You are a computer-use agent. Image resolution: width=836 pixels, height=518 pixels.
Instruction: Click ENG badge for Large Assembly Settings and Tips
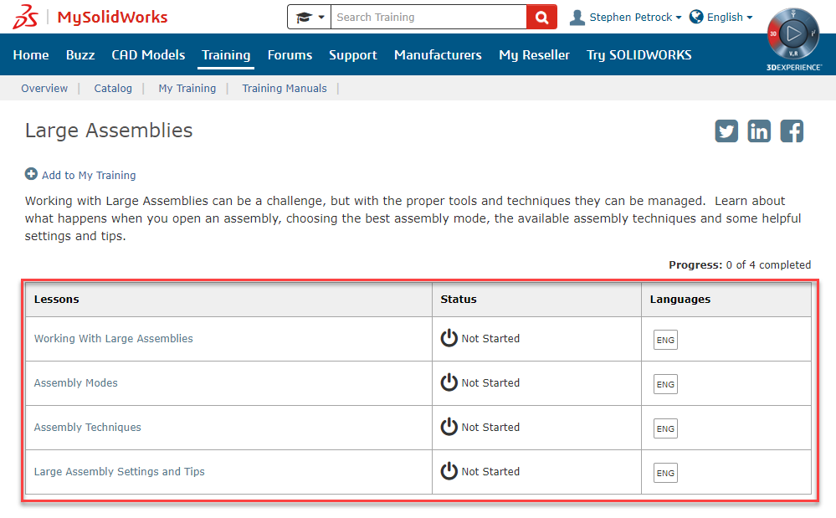pyautogui.click(x=665, y=473)
